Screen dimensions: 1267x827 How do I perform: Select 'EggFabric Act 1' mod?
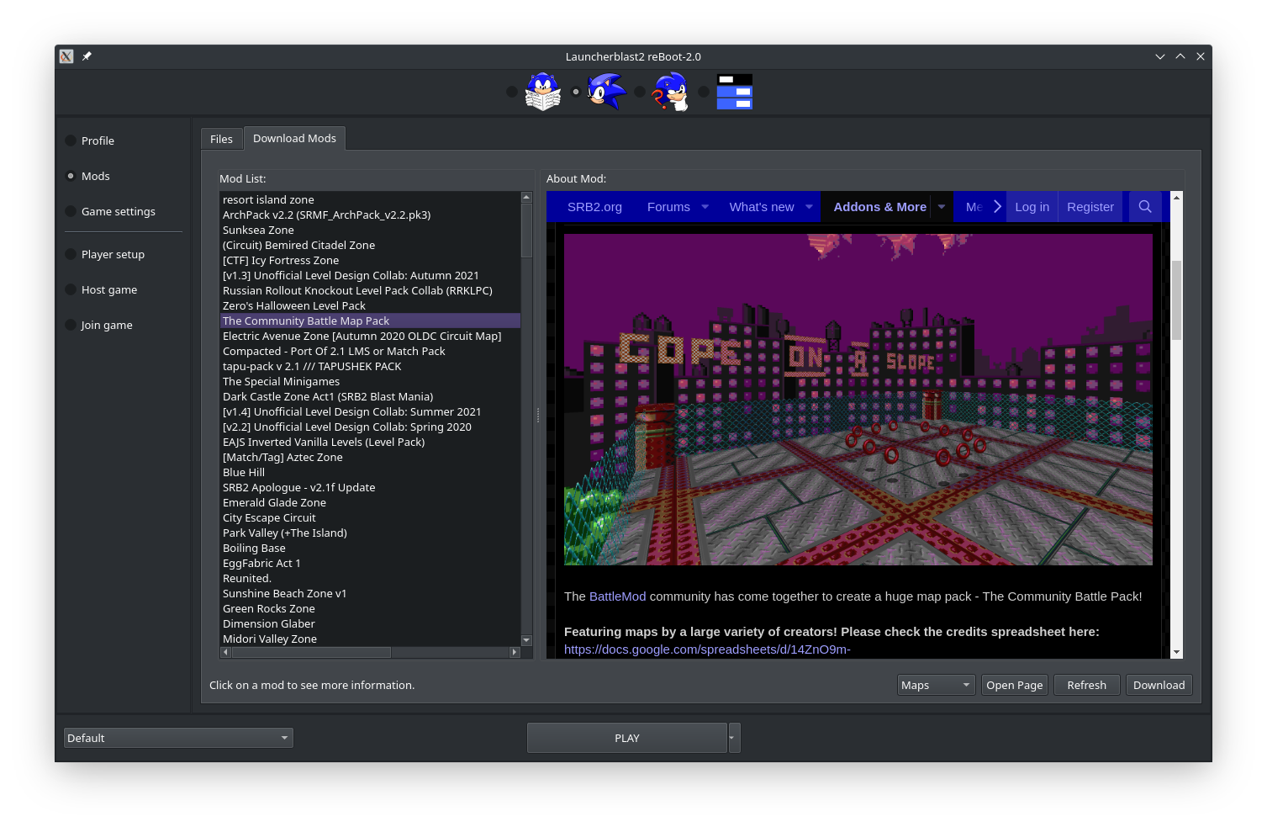[x=370, y=563]
